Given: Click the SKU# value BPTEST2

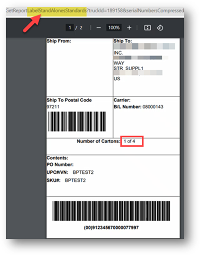Looking at the screenshot, I should [75, 180].
